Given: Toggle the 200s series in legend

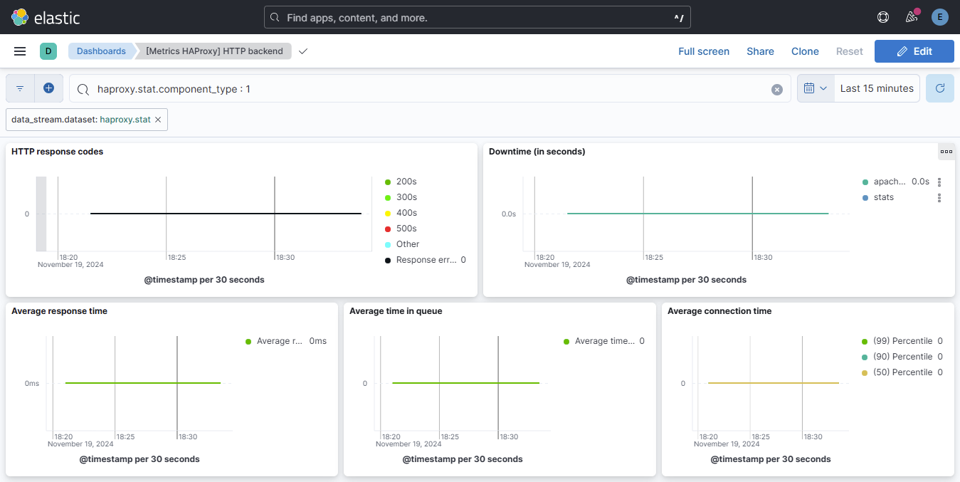Looking at the screenshot, I should click(x=406, y=182).
